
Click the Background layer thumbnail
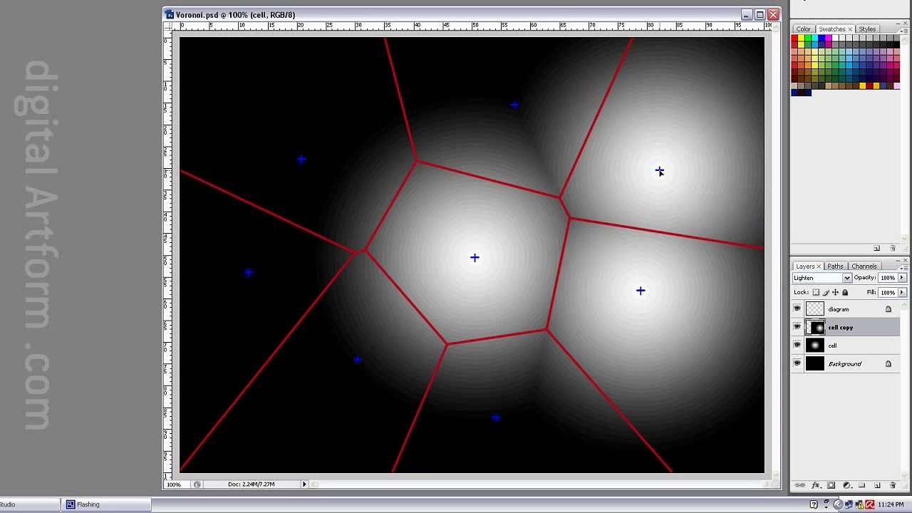[815, 363]
